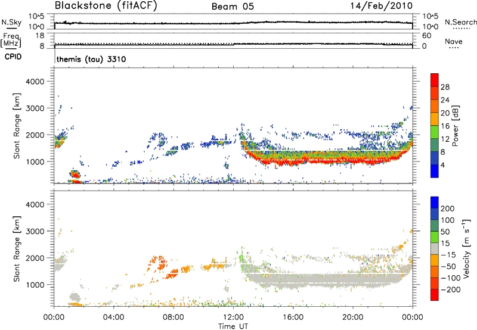Click the '20:00' time axis tick label
The height and width of the screenshot is (330, 477).
(x=352, y=317)
